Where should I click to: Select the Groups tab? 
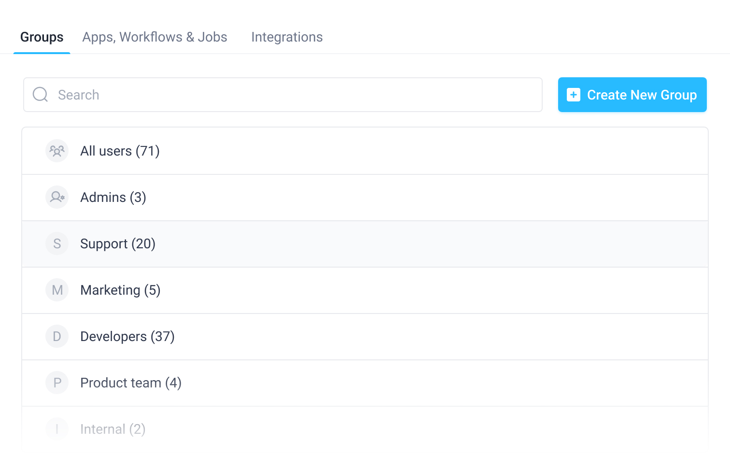click(x=42, y=37)
